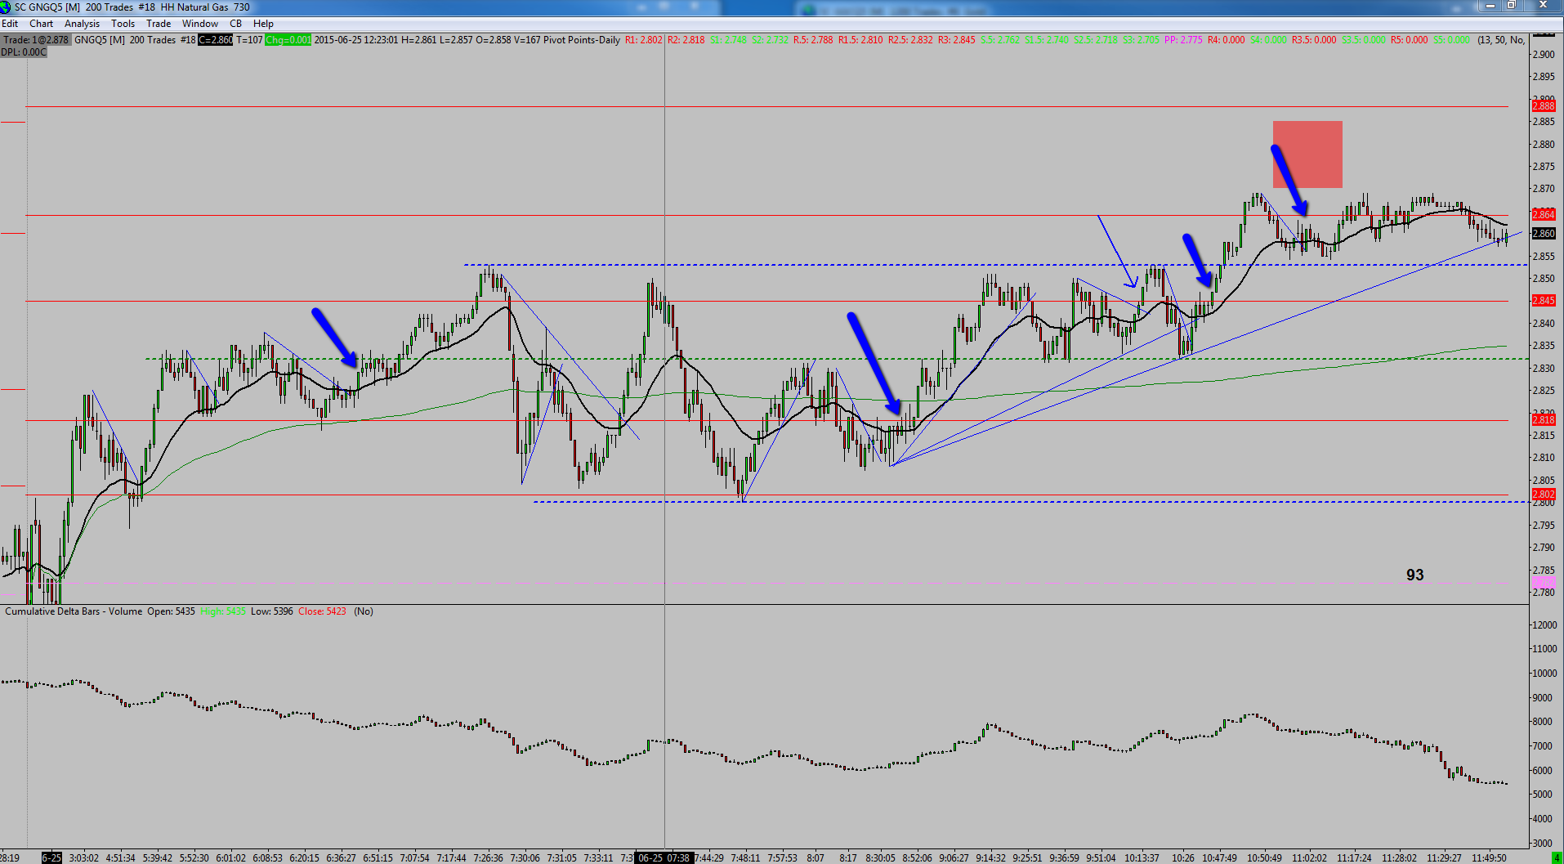
Task: Click the 9:14:32 label on time axis
Action: [x=990, y=858]
